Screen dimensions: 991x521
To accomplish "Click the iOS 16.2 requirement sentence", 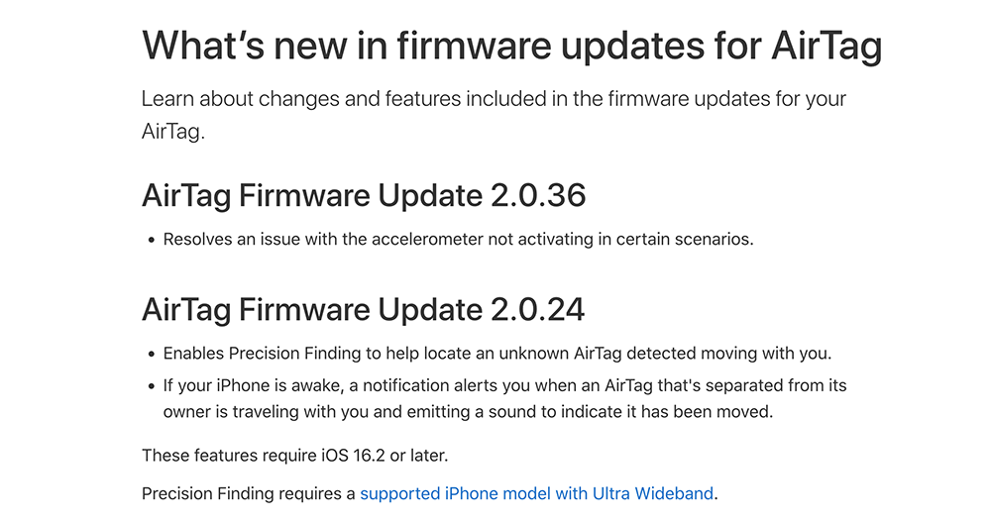I will click(294, 456).
